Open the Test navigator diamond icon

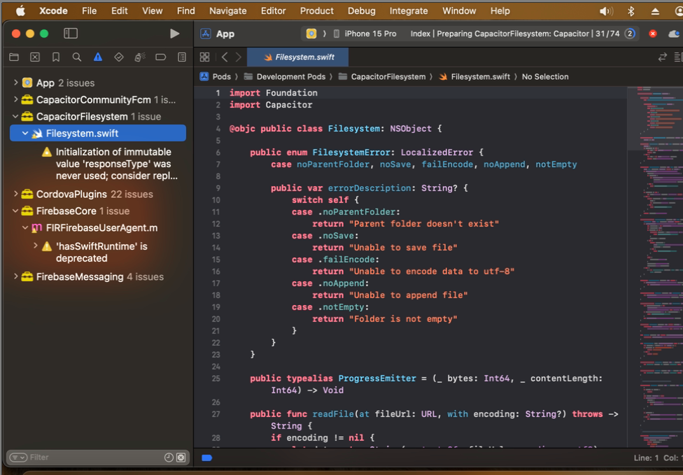pyautogui.click(x=118, y=57)
